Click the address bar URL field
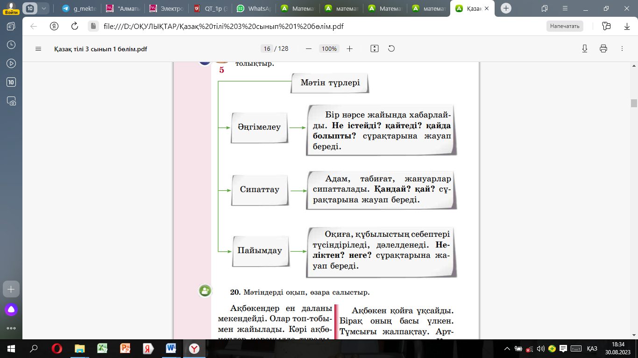Viewport: 638px width, 358px height. tap(223, 26)
